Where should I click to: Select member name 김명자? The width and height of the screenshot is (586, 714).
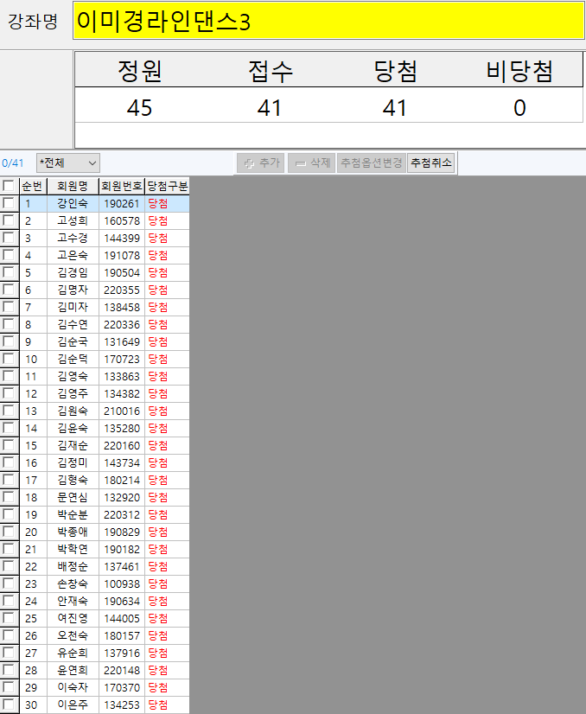coord(73,290)
